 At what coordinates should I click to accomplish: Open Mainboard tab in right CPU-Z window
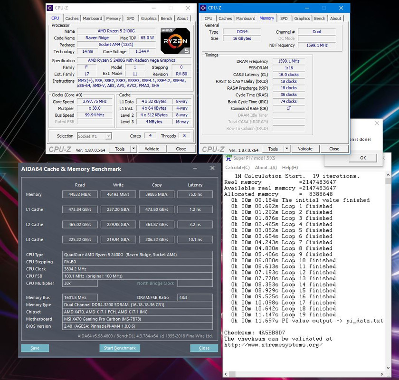[246, 19]
